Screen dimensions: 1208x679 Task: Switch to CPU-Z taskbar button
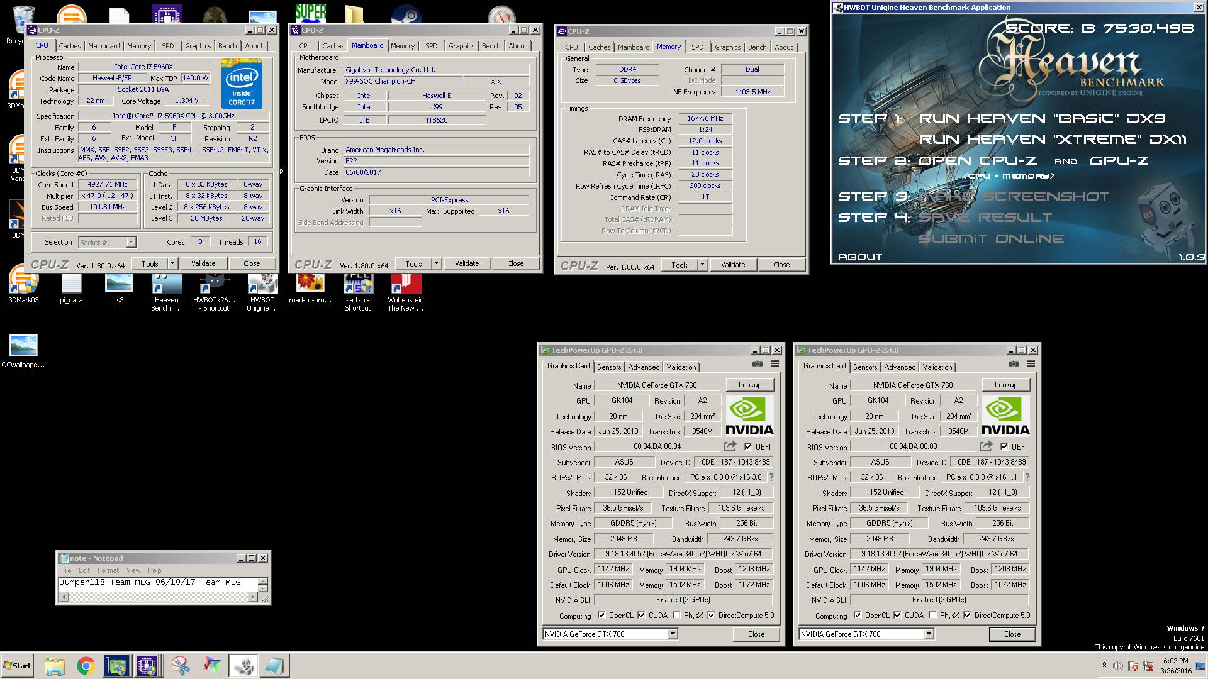click(147, 666)
